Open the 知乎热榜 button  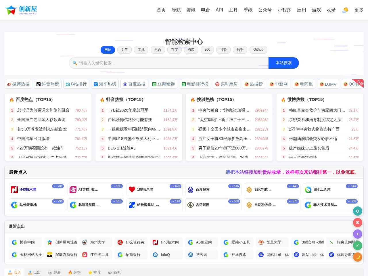[105, 84]
